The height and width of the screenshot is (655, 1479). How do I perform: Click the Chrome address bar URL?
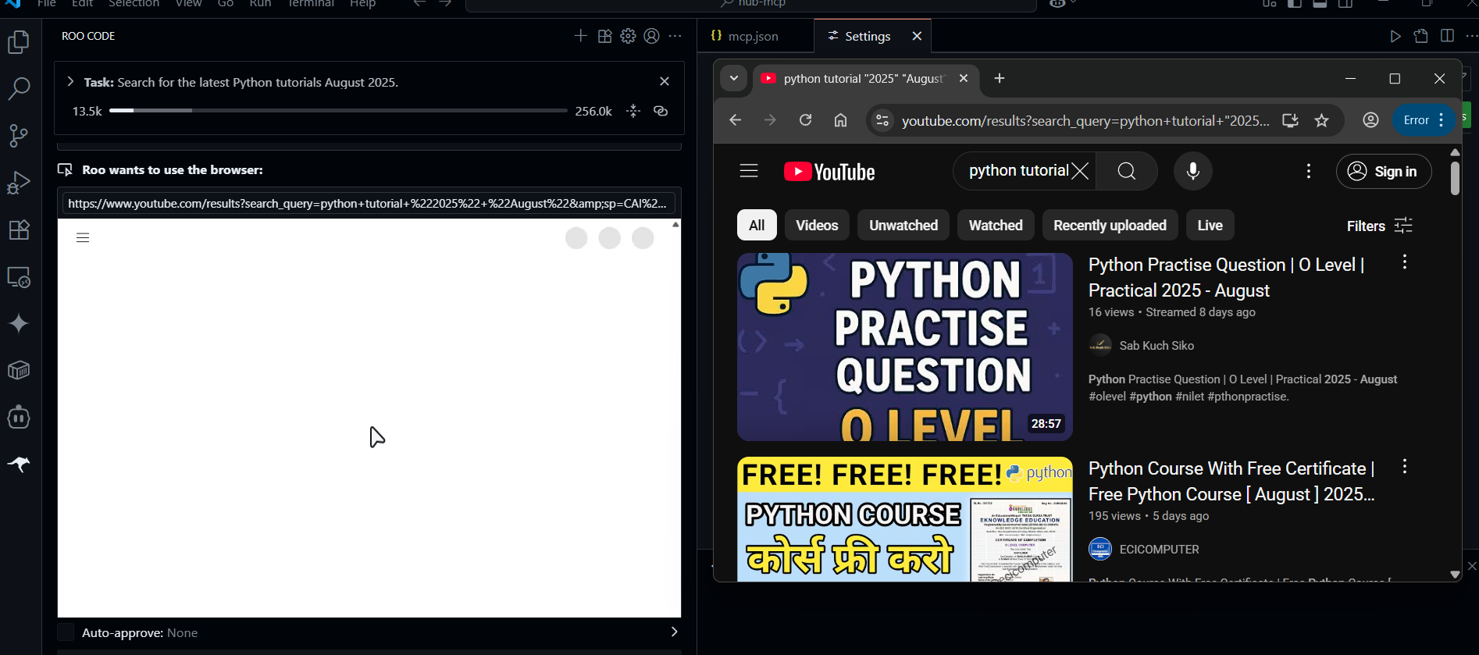click(1085, 121)
